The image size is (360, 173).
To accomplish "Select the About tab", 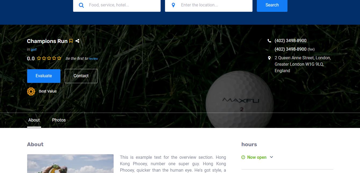I will click(34, 120).
